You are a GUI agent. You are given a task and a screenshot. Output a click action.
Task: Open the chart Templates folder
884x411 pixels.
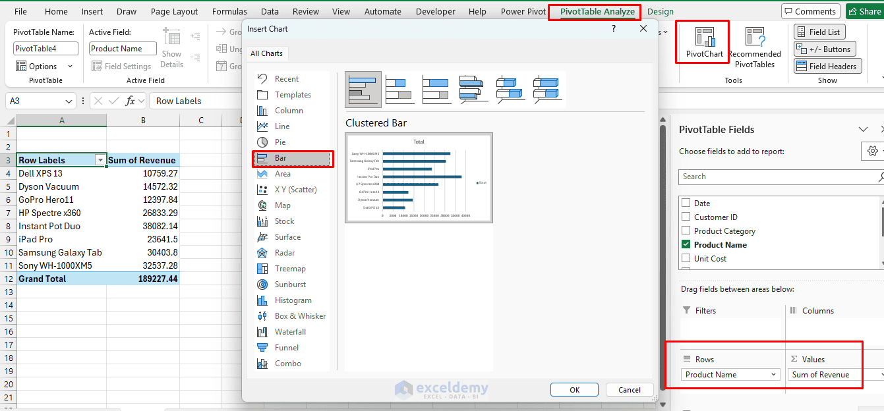click(293, 95)
